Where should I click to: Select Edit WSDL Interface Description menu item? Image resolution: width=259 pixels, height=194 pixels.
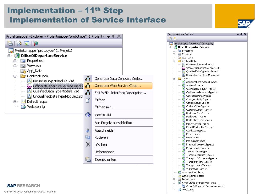[x=120, y=93]
